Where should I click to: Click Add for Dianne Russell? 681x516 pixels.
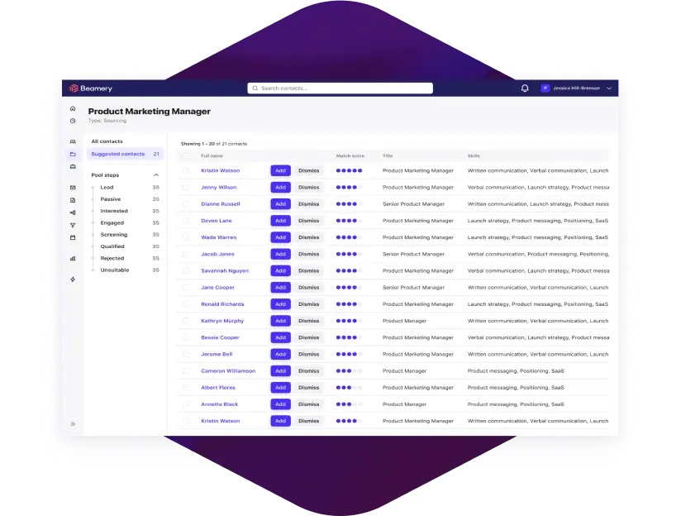(280, 204)
